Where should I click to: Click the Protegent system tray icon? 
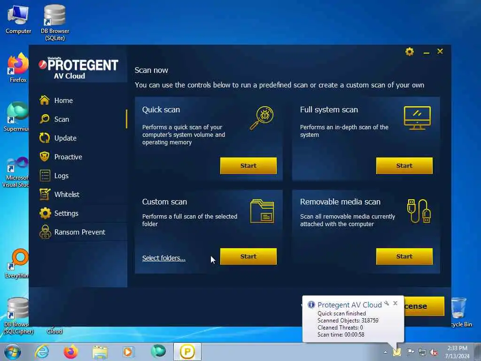click(397, 352)
